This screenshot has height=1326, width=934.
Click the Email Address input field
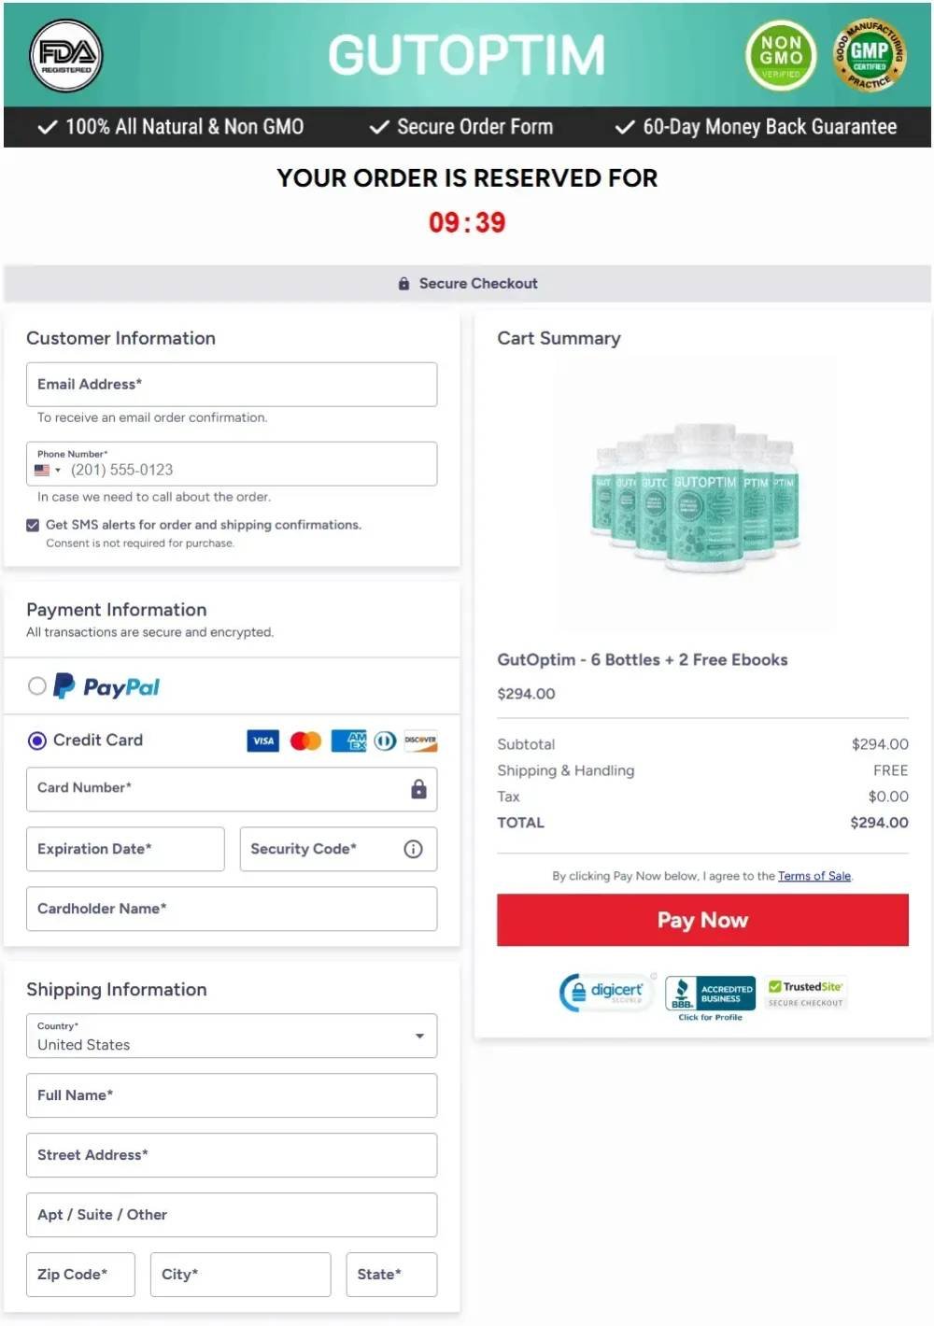232,384
